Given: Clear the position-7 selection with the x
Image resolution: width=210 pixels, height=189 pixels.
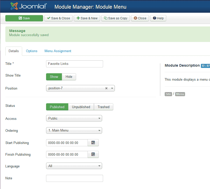Looking at the screenshot, I should coord(106,88).
